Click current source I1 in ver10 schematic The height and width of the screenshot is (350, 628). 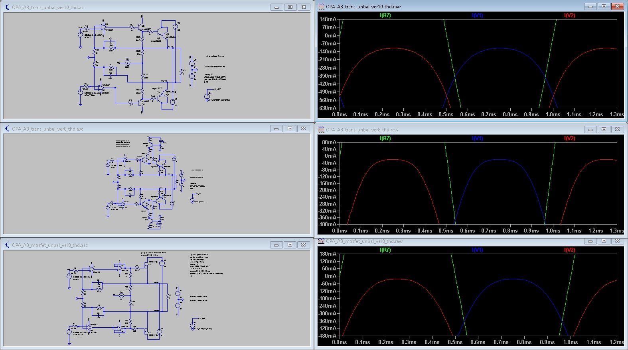128,63
